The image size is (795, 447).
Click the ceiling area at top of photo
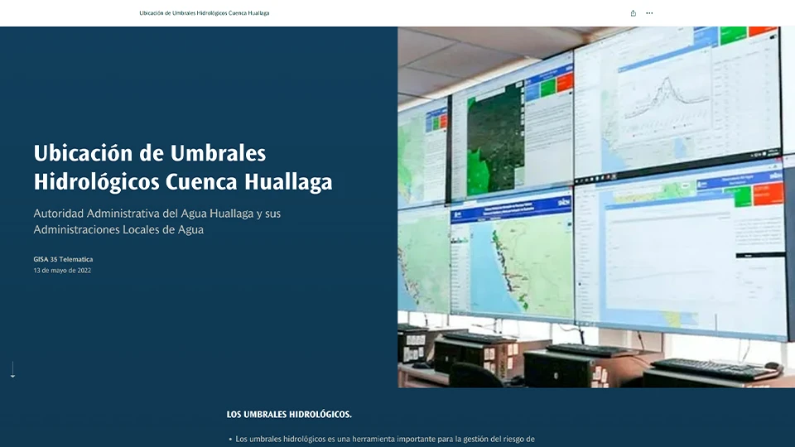[x=464, y=54]
